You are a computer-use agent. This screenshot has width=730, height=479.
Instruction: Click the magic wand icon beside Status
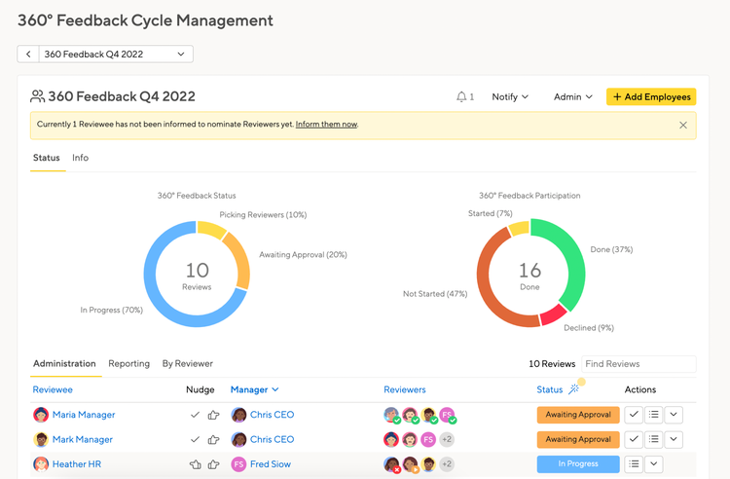tap(574, 389)
